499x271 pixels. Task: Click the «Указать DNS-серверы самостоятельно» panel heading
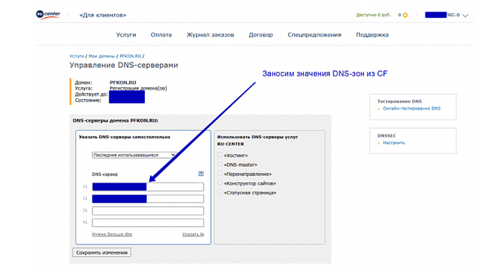point(124,137)
